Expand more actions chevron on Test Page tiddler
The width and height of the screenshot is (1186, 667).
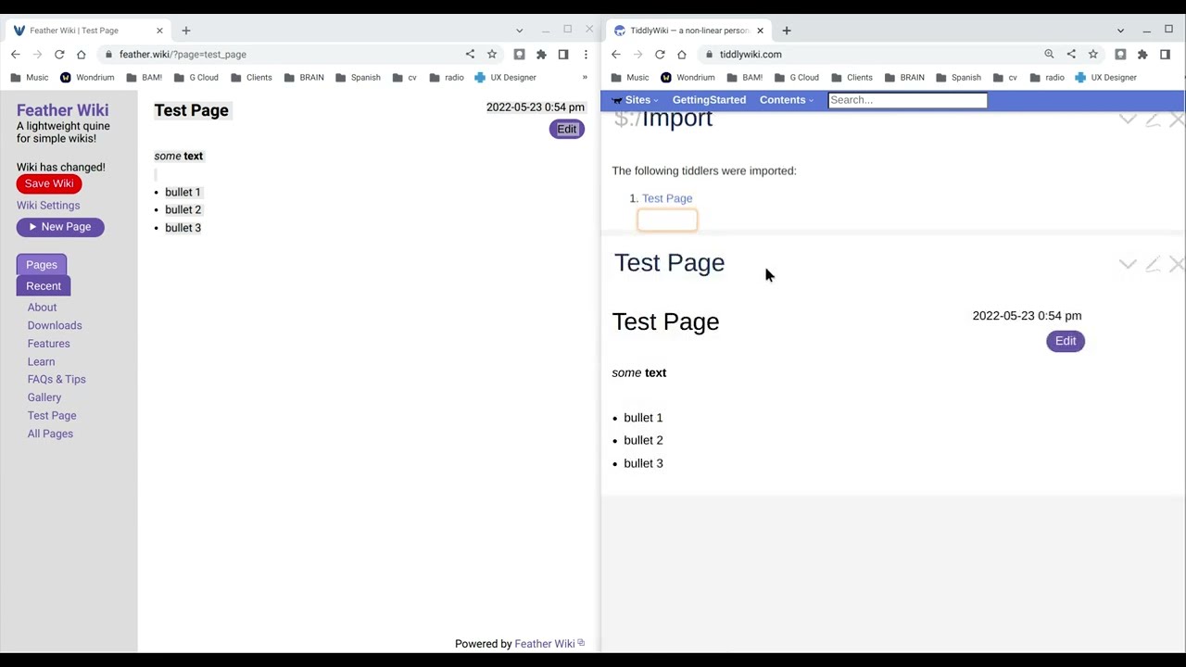click(x=1127, y=265)
